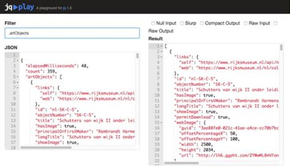The image size is (290, 168).
Task: Collapse the artObjects array at line 5
Action: pyautogui.click(x=17, y=77)
